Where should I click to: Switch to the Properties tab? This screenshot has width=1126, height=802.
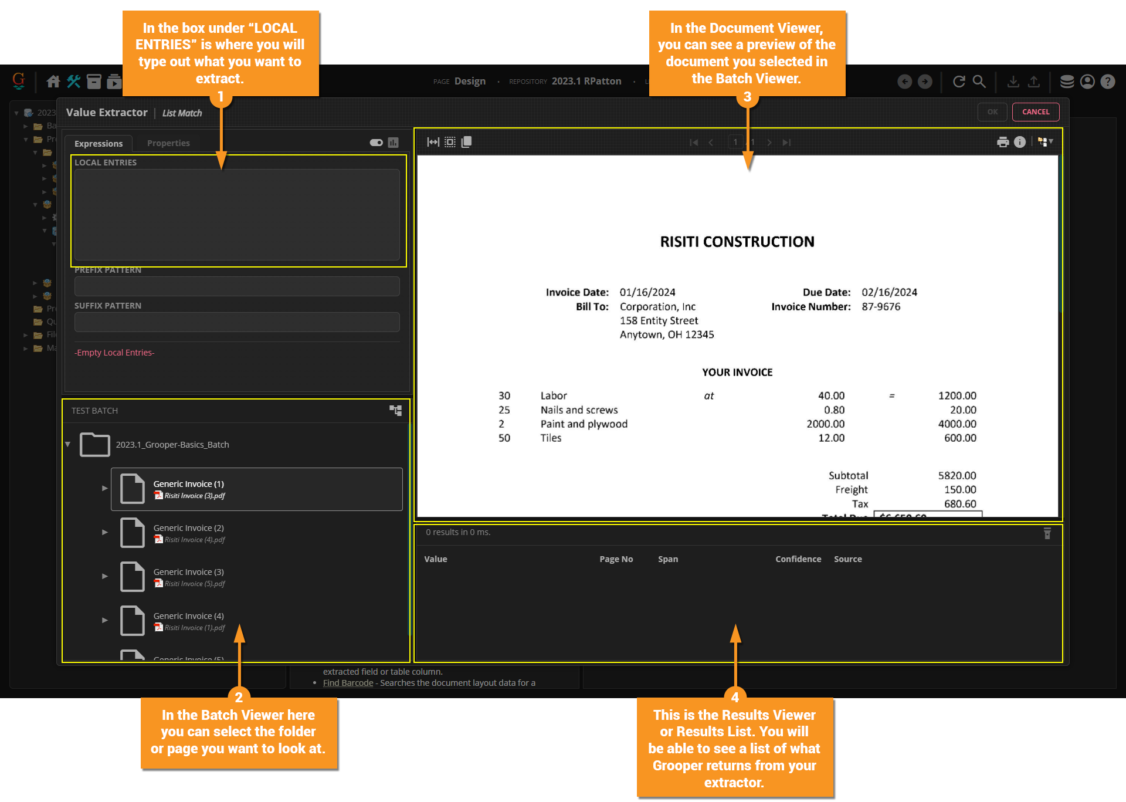(x=168, y=143)
